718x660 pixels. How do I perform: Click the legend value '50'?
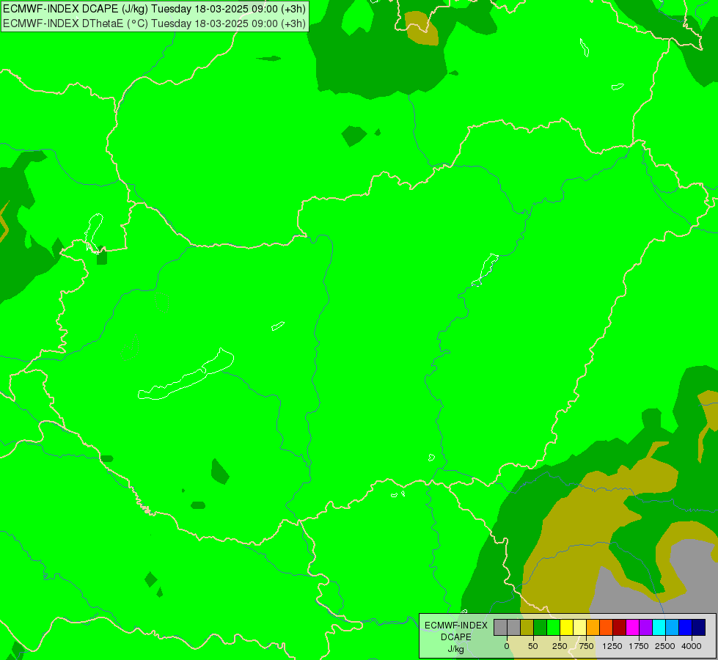(x=533, y=646)
